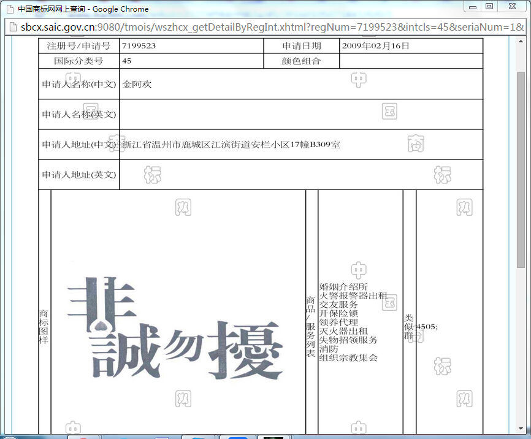Click the document icon in the title bar

tap(10, 9)
